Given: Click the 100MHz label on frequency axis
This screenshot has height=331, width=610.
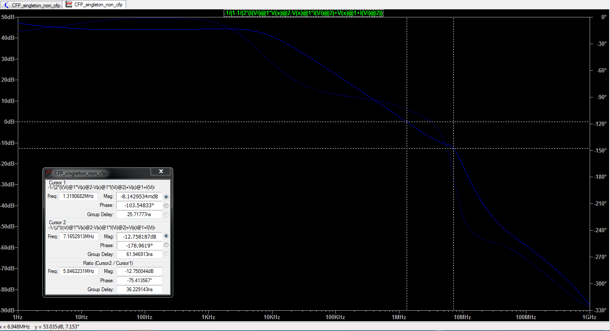Looking at the screenshot, I should click(x=526, y=317).
